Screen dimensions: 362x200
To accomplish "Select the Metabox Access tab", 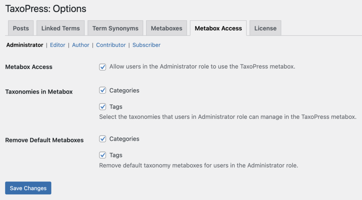I will (218, 28).
